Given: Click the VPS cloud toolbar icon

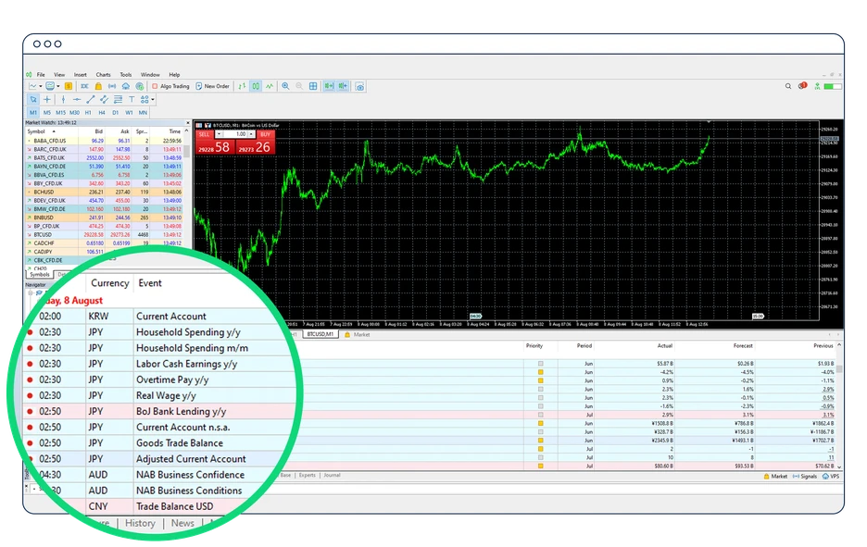Looking at the screenshot, I should pyautogui.click(x=126, y=86).
